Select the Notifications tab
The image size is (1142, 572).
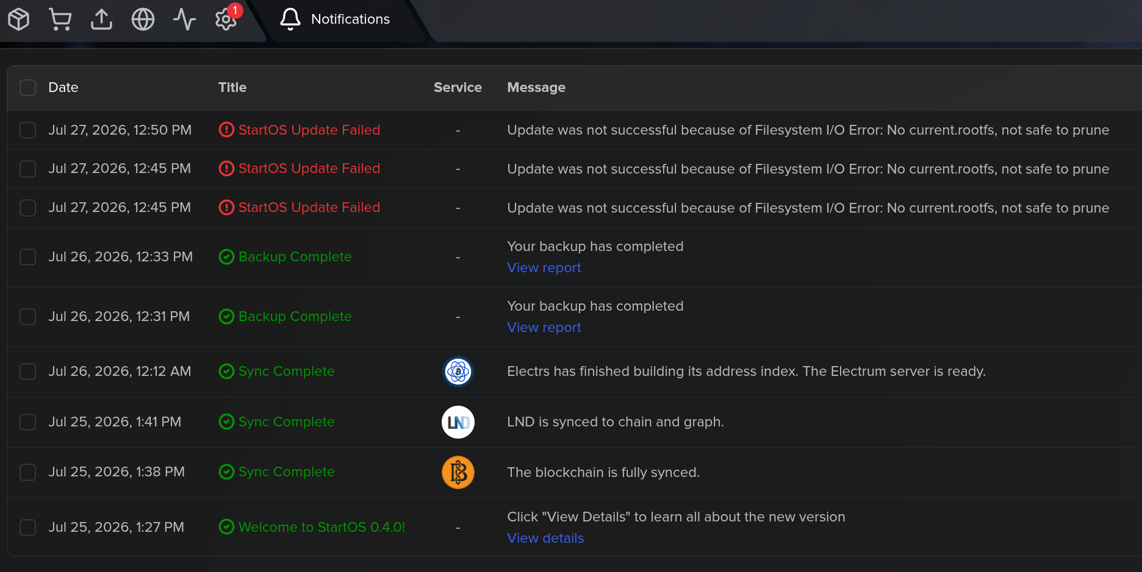click(x=335, y=19)
